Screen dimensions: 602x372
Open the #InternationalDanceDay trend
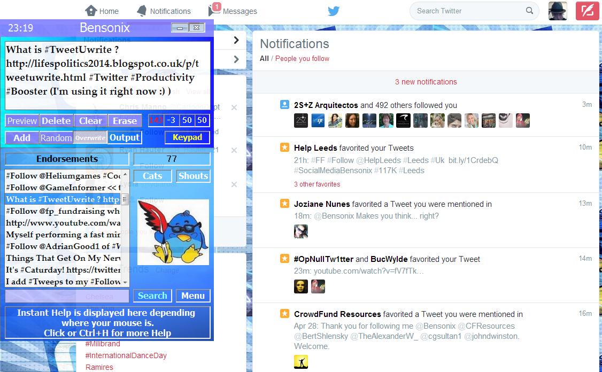(x=126, y=355)
